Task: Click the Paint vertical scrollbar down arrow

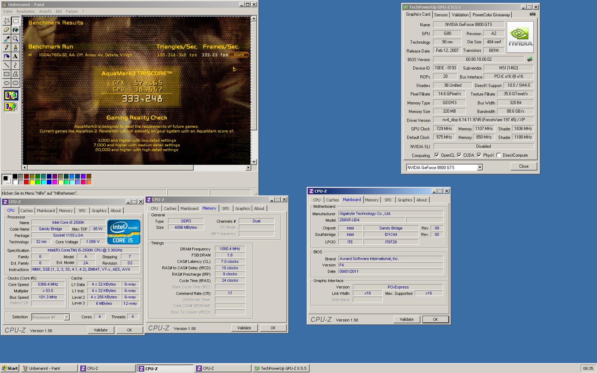Action: point(254,162)
